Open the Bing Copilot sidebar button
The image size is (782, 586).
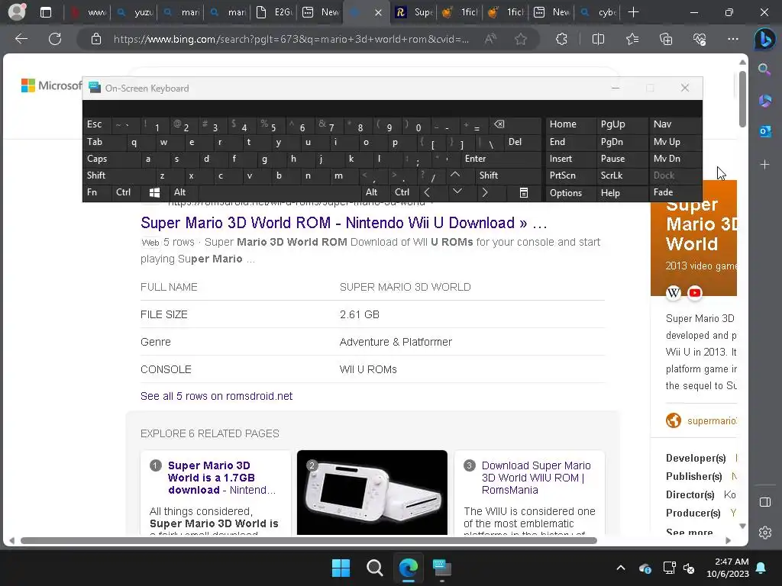[764, 39]
